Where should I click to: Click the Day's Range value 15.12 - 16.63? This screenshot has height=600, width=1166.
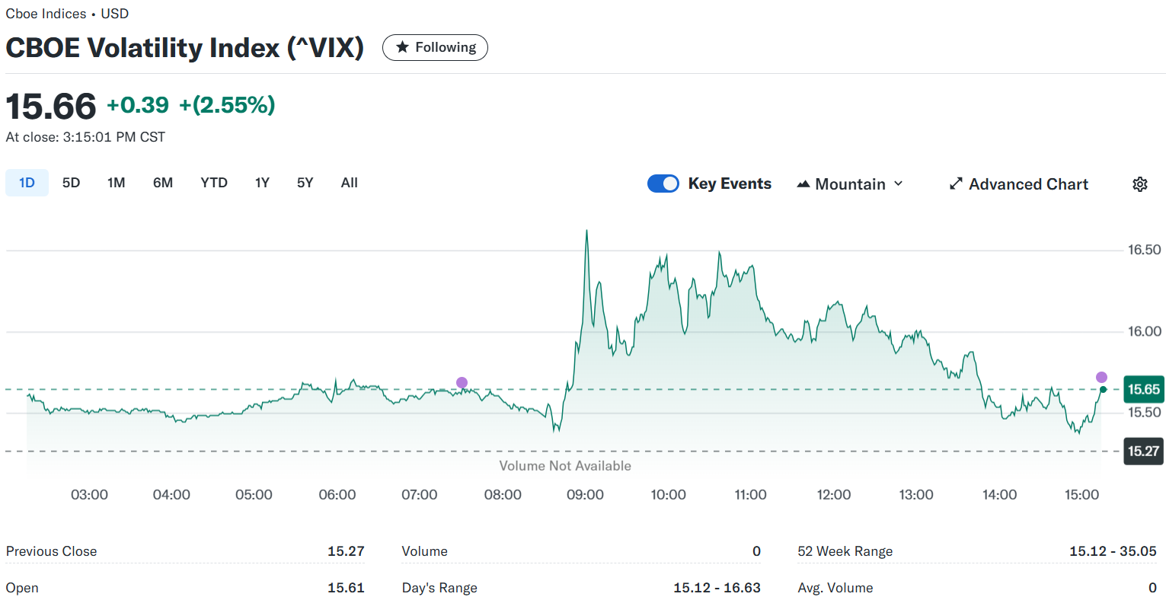click(717, 588)
